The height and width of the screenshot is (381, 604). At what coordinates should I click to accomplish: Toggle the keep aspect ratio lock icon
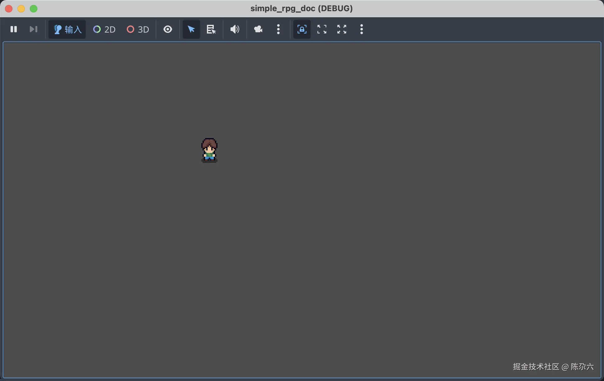[302, 29]
